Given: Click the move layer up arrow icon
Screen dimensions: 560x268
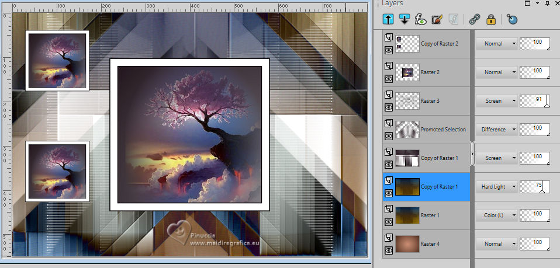Looking at the screenshot, I should (x=388, y=19).
